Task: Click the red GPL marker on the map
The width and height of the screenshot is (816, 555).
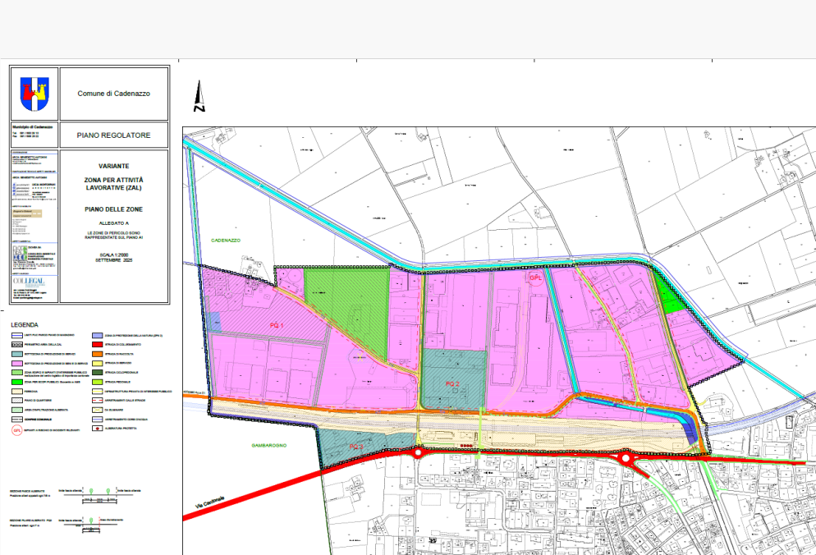Action: tap(536, 278)
